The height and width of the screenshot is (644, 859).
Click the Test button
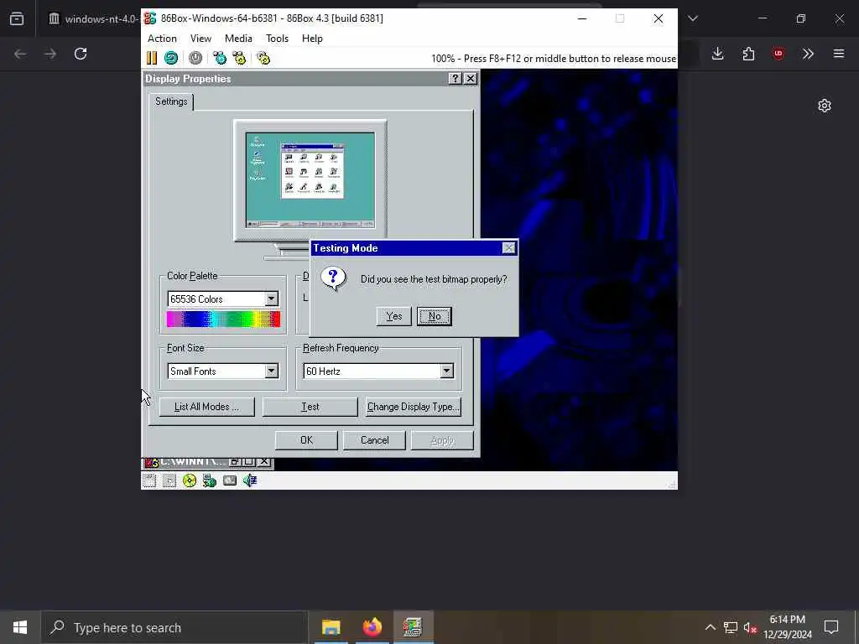(310, 407)
